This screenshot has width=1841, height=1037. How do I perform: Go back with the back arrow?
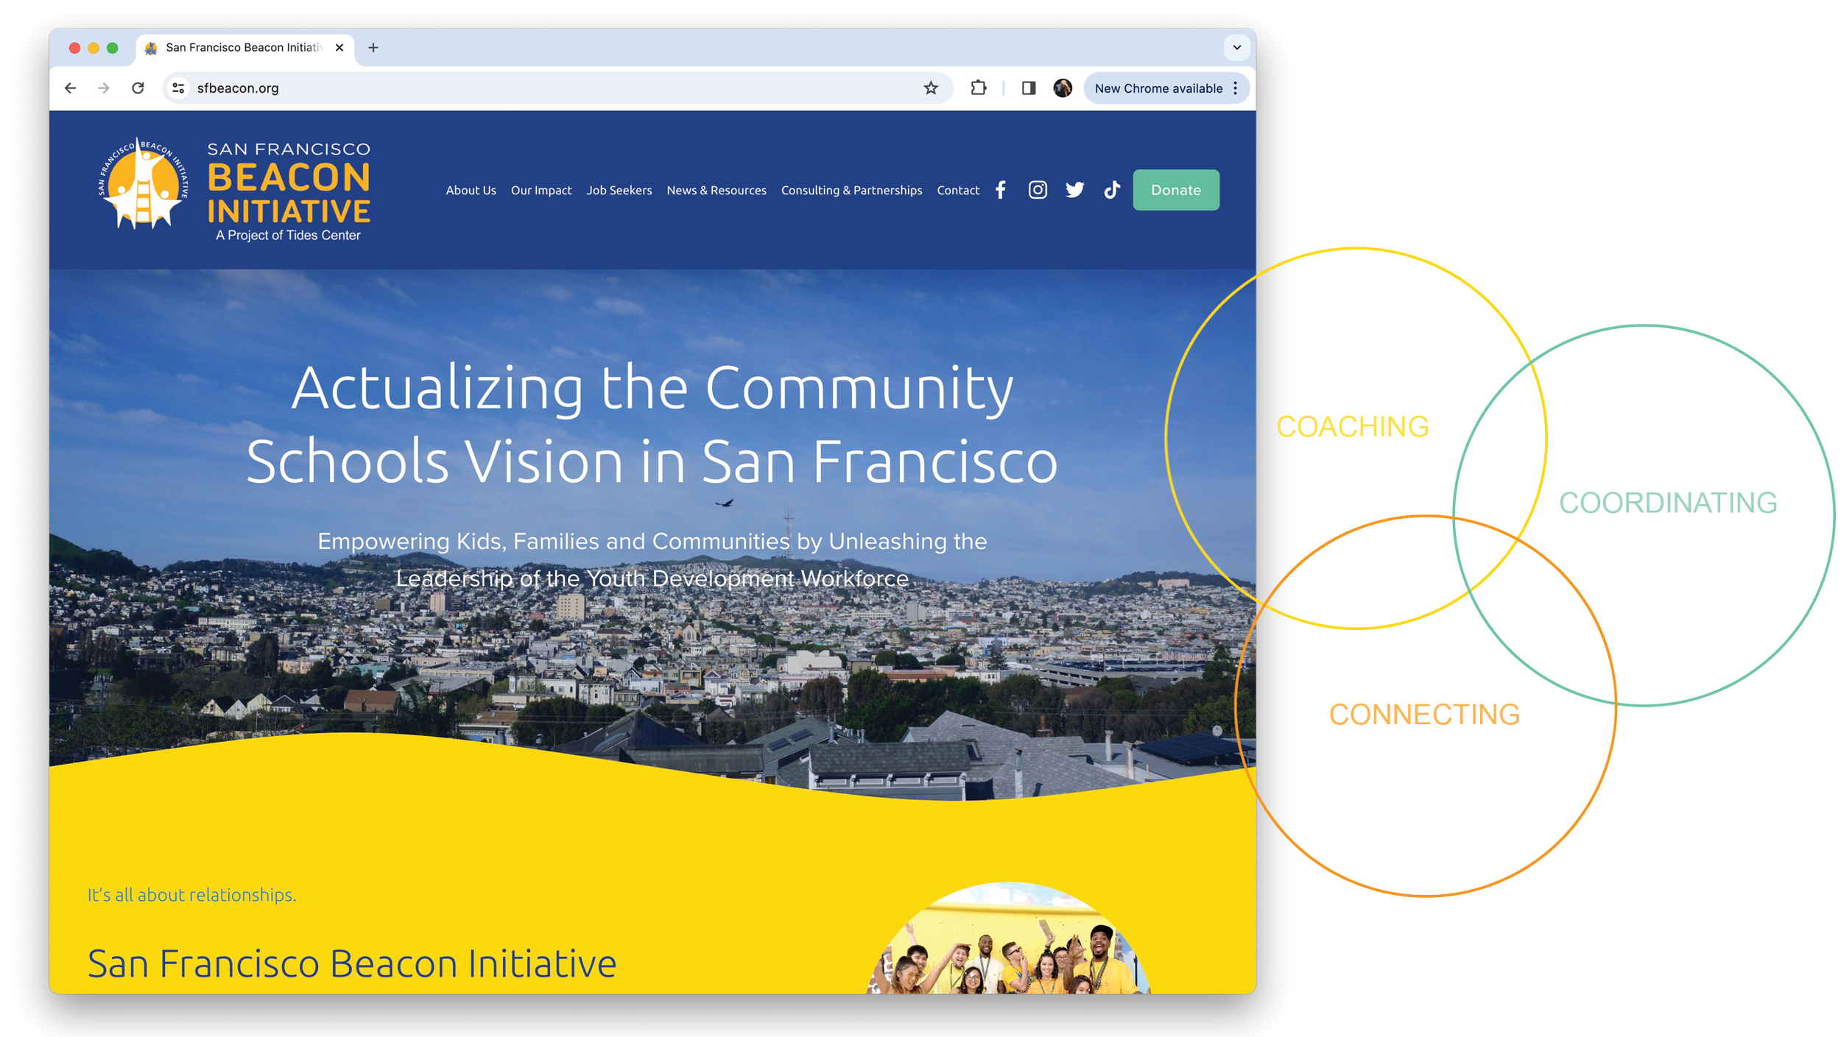coord(71,88)
